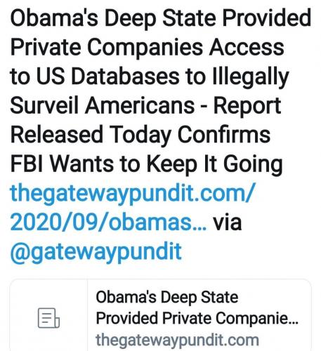
Task: Click the line 'Surveil Americans - Report'
Action: [x=145, y=106]
